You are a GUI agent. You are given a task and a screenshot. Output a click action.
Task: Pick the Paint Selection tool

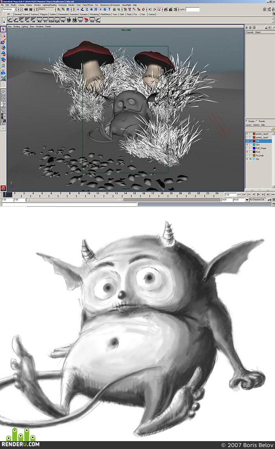(3, 41)
